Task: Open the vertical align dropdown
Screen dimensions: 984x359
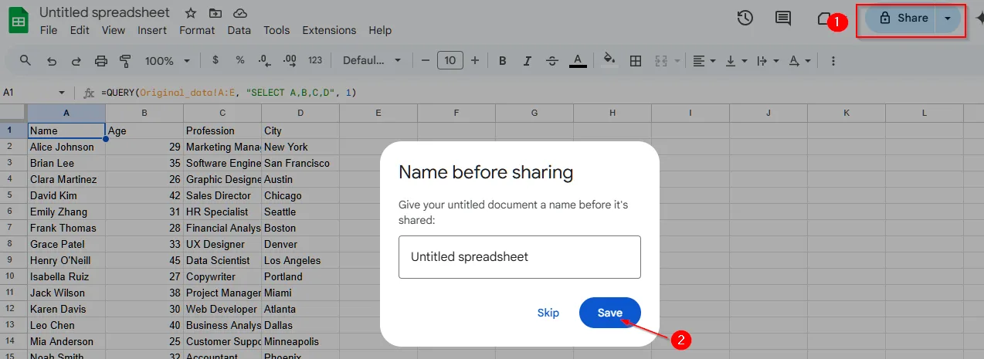Action: [736, 60]
